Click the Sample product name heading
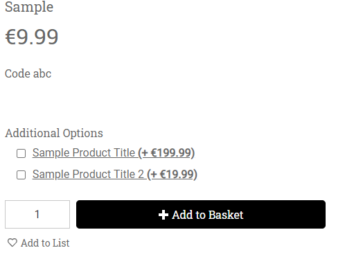 (x=29, y=7)
